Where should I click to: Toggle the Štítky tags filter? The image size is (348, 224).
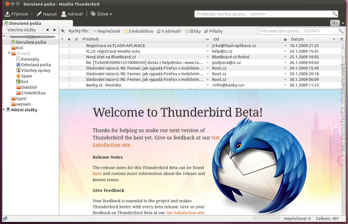coord(193,31)
